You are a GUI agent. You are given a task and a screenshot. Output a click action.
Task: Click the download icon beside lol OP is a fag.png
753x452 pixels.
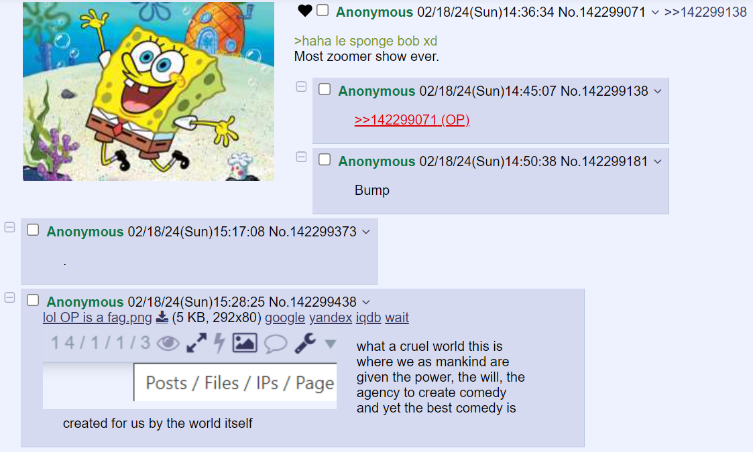coord(162,317)
